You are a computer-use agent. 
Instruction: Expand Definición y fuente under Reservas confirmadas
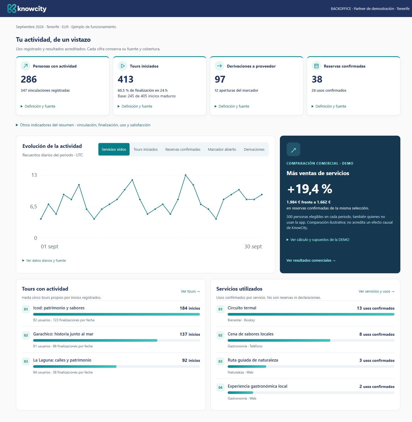tap(329, 106)
